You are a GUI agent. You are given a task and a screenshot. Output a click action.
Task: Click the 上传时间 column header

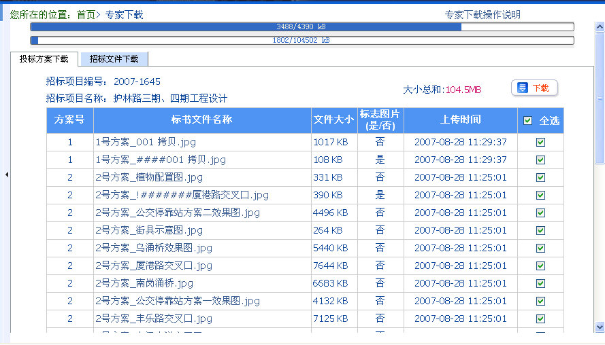click(x=460, y=120)
